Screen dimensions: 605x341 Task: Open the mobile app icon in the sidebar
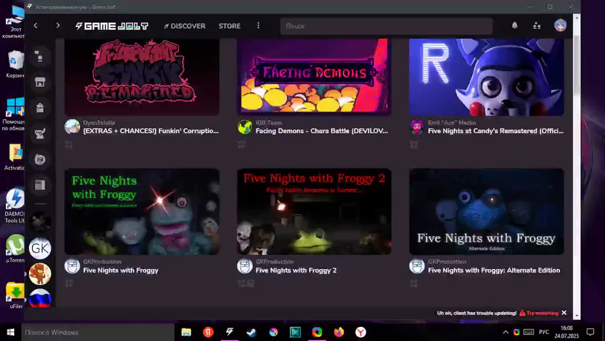[40, 159]
